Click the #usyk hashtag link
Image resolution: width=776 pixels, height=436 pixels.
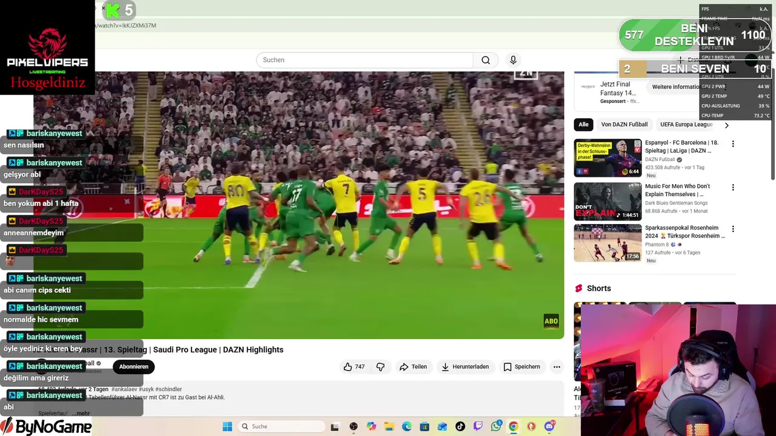point(146,389)
